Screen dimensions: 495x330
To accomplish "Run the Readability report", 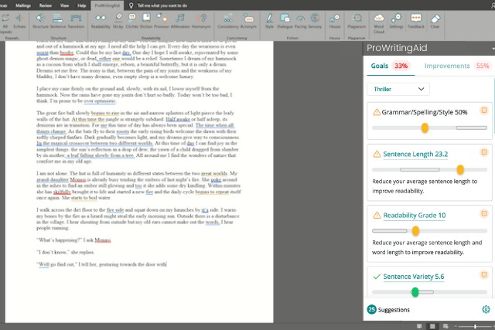I will point(101,22).
